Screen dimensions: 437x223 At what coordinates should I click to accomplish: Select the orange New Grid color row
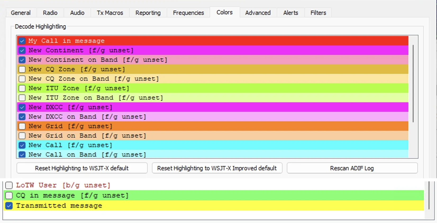(x=213, y=126)
